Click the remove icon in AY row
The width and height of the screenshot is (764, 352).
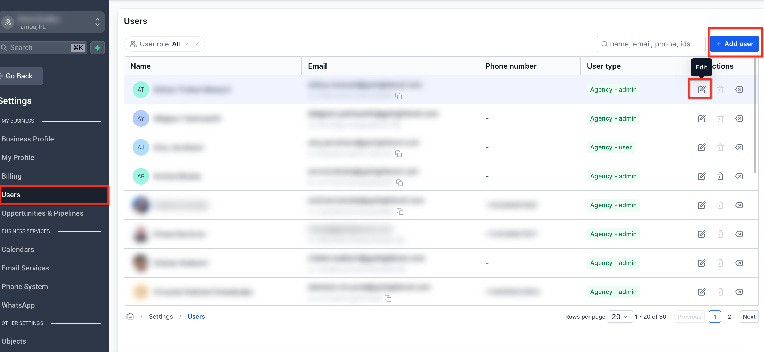tap(739, 118)
